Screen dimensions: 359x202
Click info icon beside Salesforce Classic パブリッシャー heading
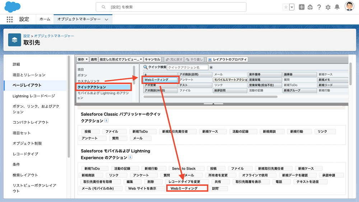tap(106, 120)
